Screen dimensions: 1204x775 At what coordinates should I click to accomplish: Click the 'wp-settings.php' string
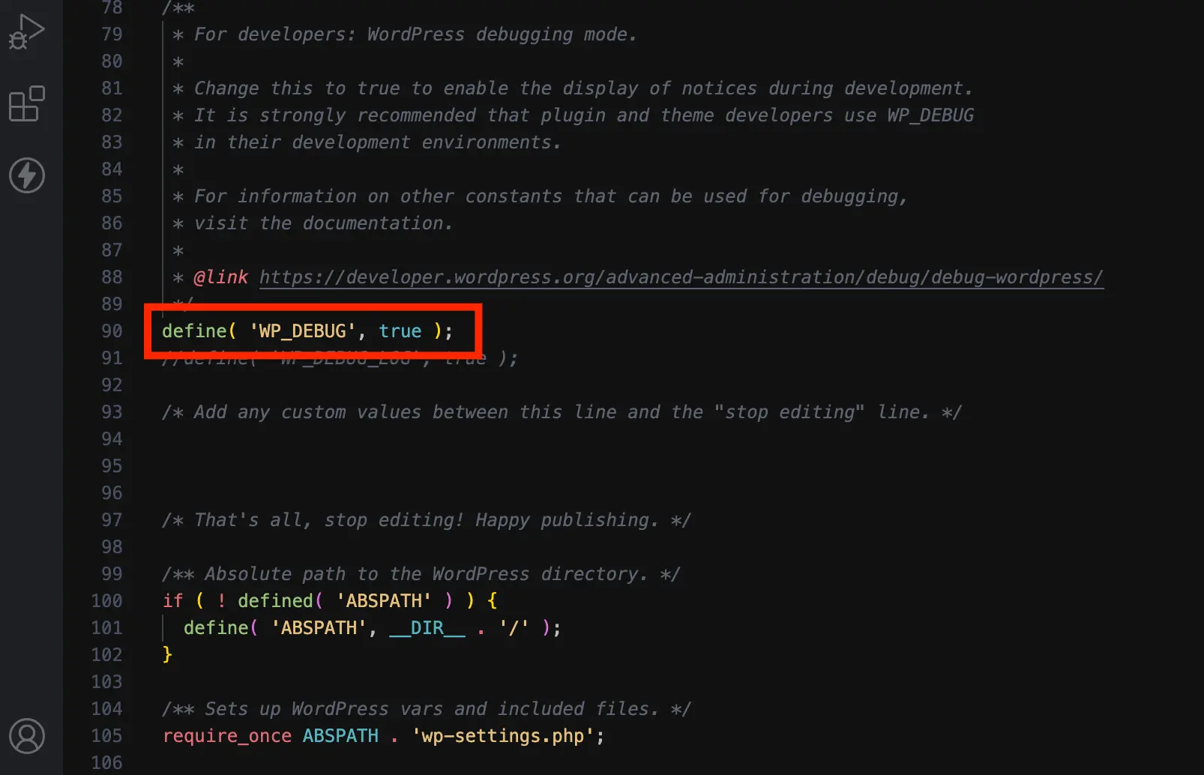pyautogui.click(x=503, y=736)
